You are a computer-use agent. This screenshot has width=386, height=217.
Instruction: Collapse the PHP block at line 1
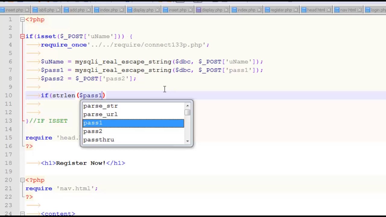pos(22,19)
